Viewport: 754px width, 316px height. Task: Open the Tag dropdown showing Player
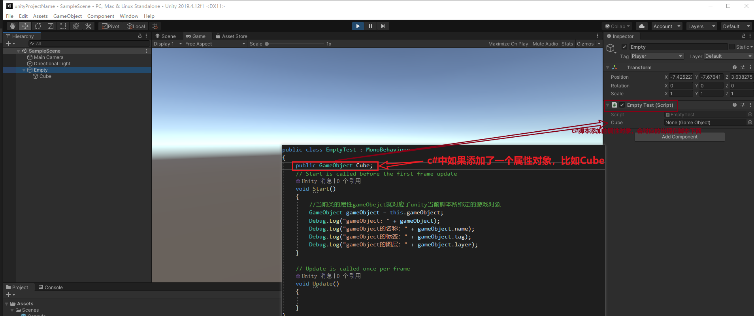(x=657, y=56)
